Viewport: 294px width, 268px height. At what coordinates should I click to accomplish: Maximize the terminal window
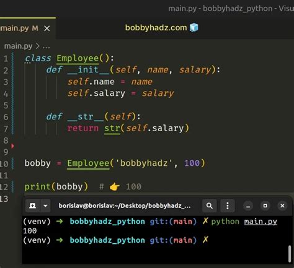265,206
